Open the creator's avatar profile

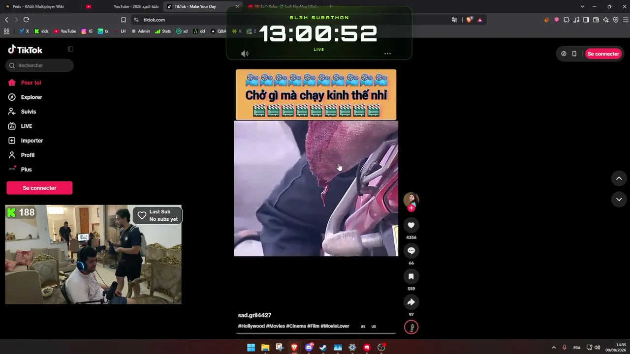(411, 199)
